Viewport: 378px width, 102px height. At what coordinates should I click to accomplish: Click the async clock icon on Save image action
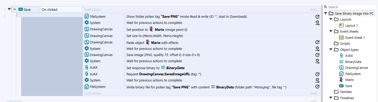317,55
